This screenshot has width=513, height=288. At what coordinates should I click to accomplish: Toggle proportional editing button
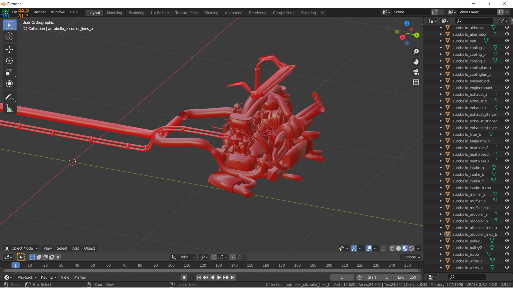pyautogui.click(x=233, y=257)
